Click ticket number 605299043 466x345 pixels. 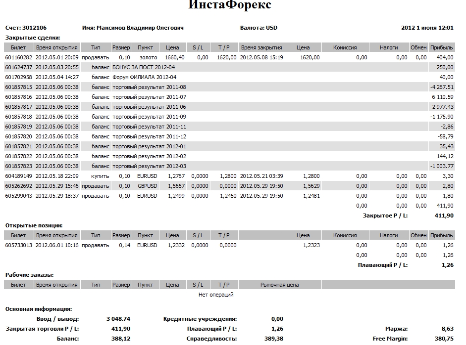[19, 196]
